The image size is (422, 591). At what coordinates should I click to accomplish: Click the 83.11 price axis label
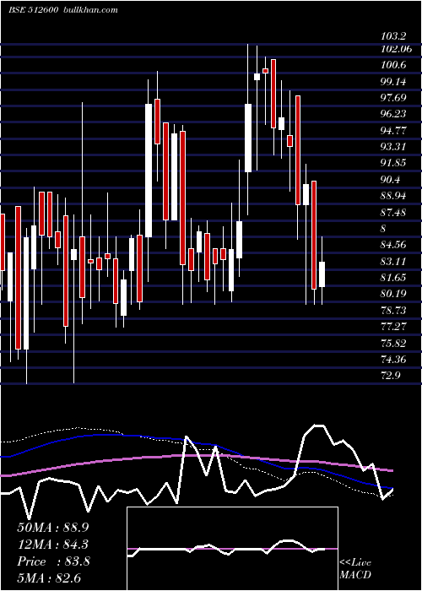pyautogui.click(x=393, y=261)
